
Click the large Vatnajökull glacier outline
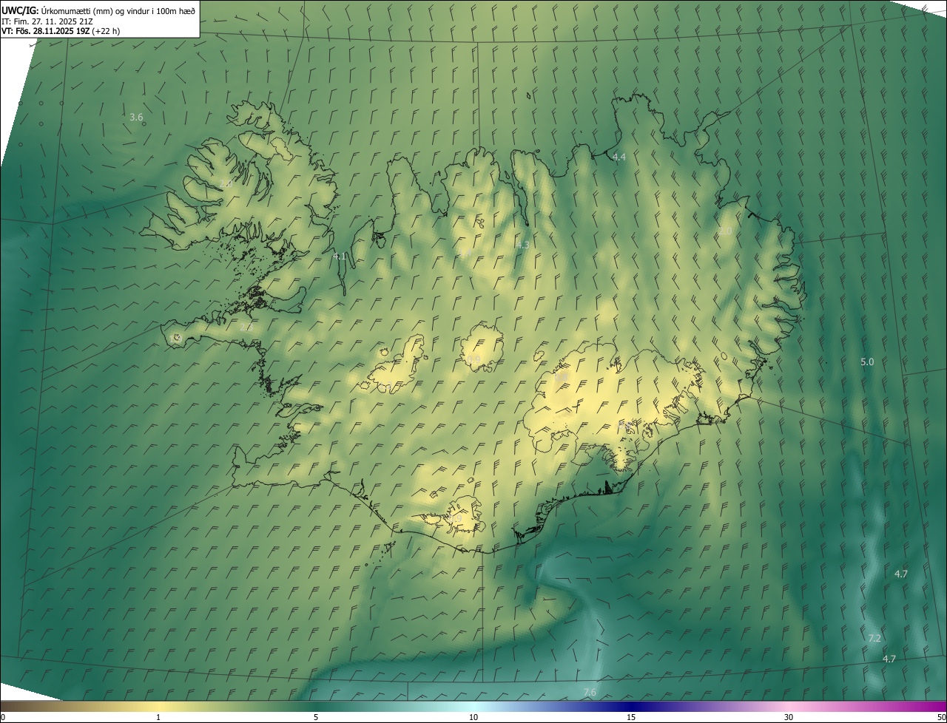(614, 407)
